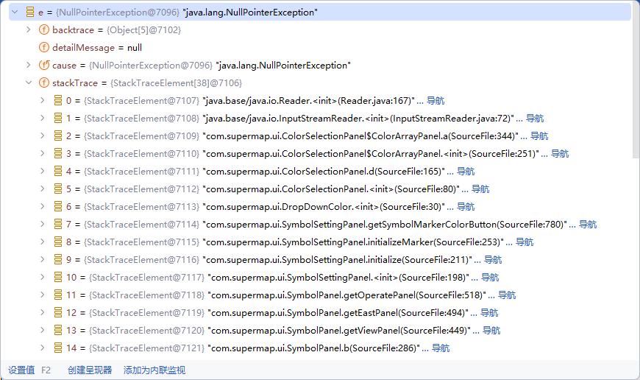Collapse the root exception variable e
This screenshot has height=380, width=640.
14,13
